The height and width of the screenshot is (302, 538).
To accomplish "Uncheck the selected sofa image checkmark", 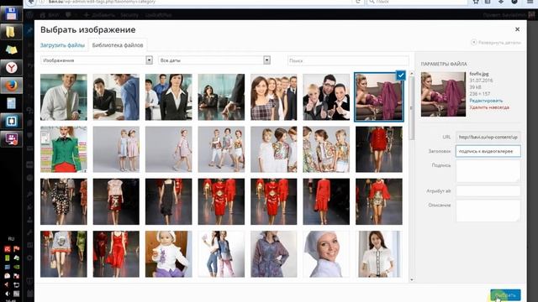I will [x=400, y=75].
